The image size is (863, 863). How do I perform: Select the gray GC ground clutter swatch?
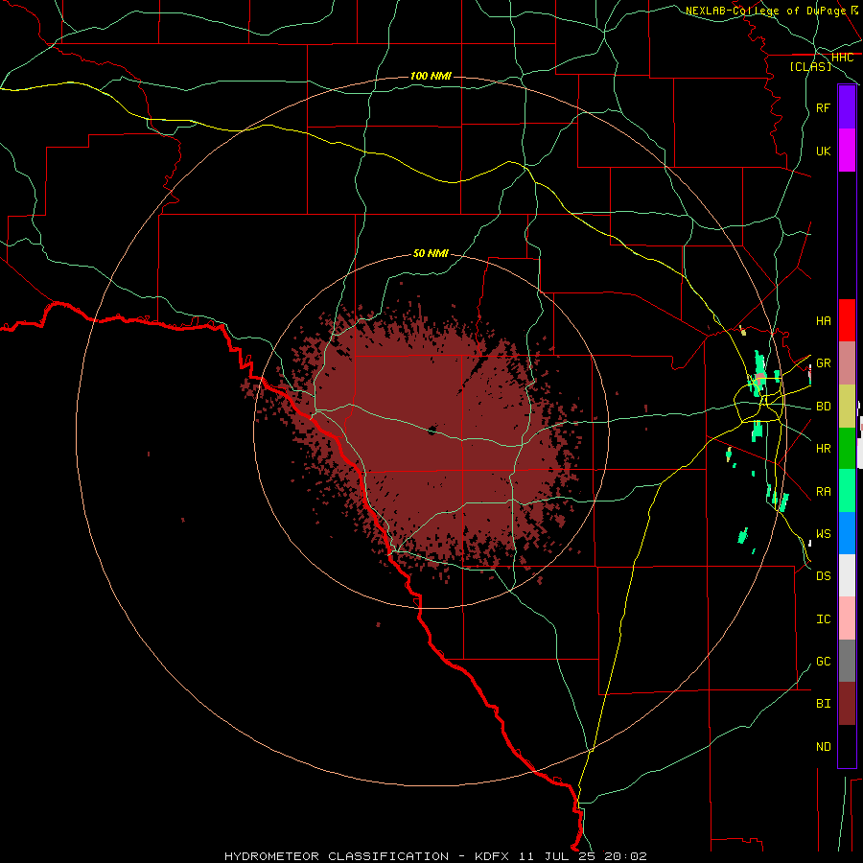coord(847,661)
